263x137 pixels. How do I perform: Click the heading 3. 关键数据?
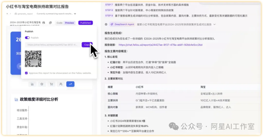(111, 115)
